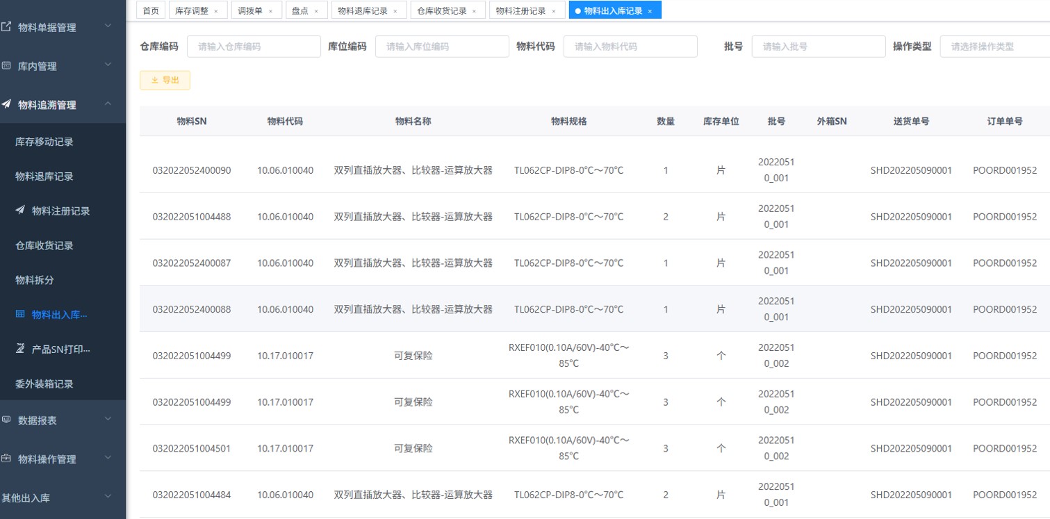Click the 物料操作管理 briefcase icon
Screen dimensions: 1050x519
coord(6,459)
